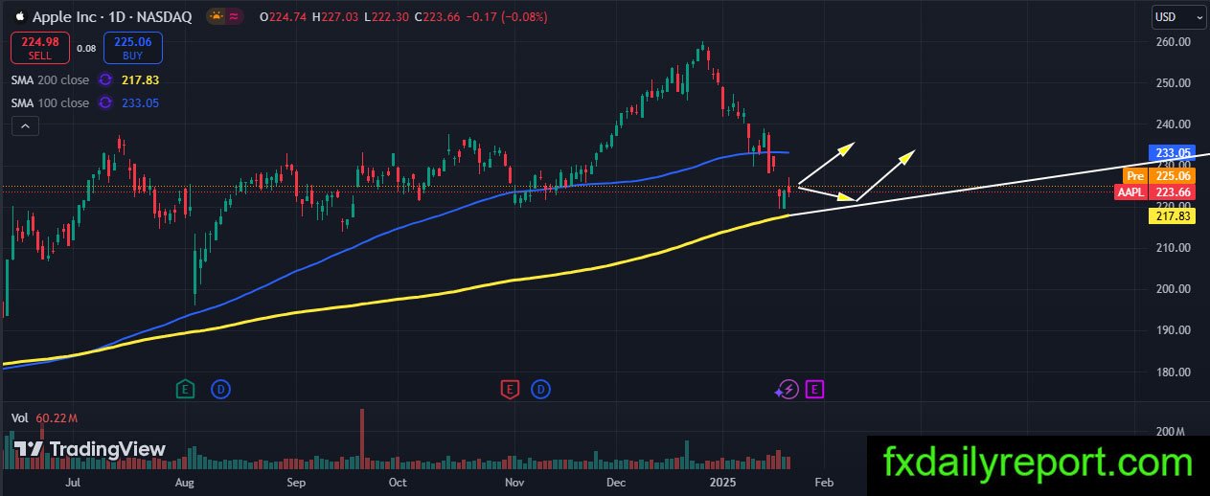Click the 200M volume axis label
1210x496 pixels.
coord(1172,432)
